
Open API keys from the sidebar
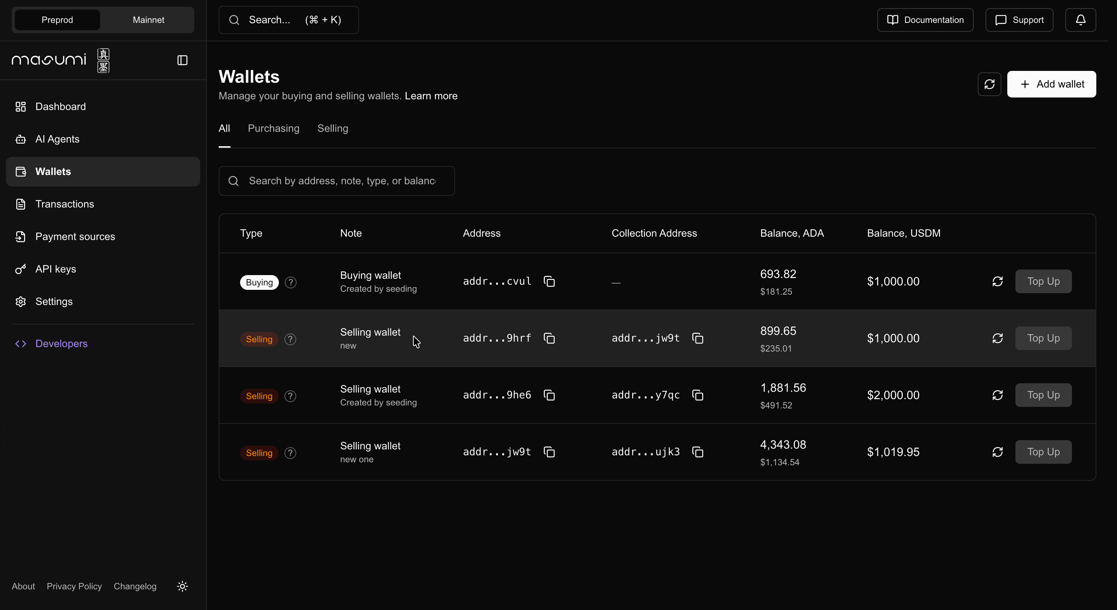[x=55, y=269]
